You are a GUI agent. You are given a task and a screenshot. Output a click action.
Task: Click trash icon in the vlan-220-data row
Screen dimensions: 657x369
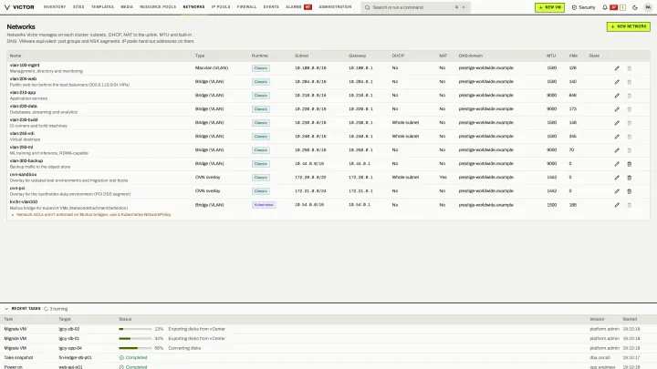pyautogui.click(x=629, y=109)
